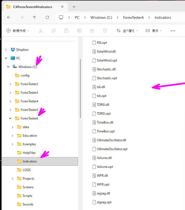The width and height of the screenshot is (185, 210).
Task: Expand the Examples folder node
Action: pyautogui.click(x=12, y=144)
